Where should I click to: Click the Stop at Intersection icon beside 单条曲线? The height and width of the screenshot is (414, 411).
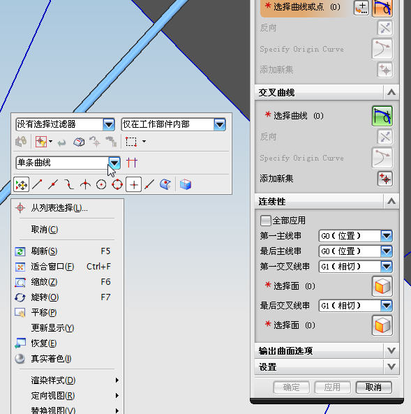132,163
